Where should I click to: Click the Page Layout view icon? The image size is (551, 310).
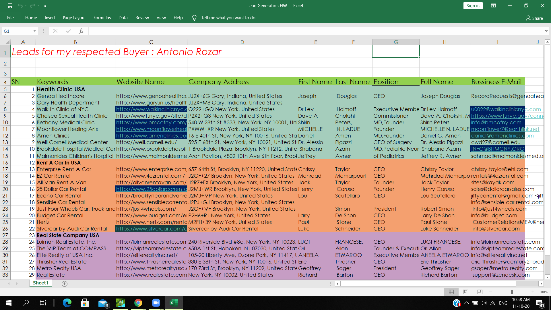(465, 292)
